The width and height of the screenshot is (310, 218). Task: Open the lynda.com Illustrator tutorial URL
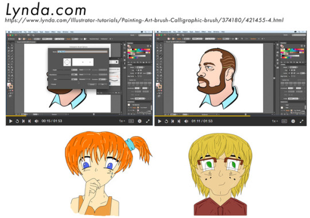[x=144, y=20]
